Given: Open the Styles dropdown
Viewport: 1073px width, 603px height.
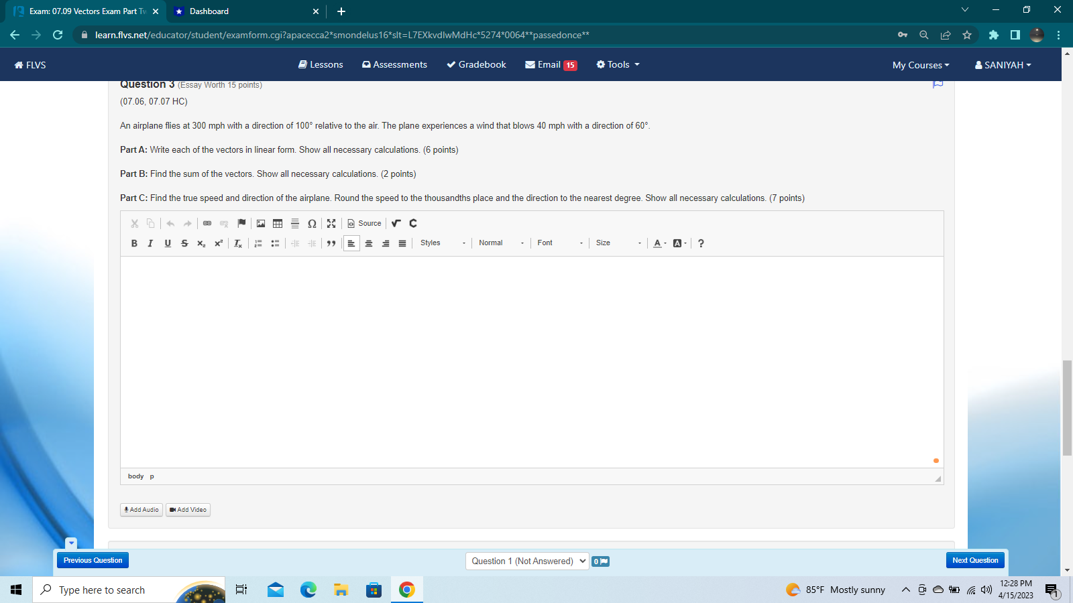Looking at the screenshot, I should [439, 243].
